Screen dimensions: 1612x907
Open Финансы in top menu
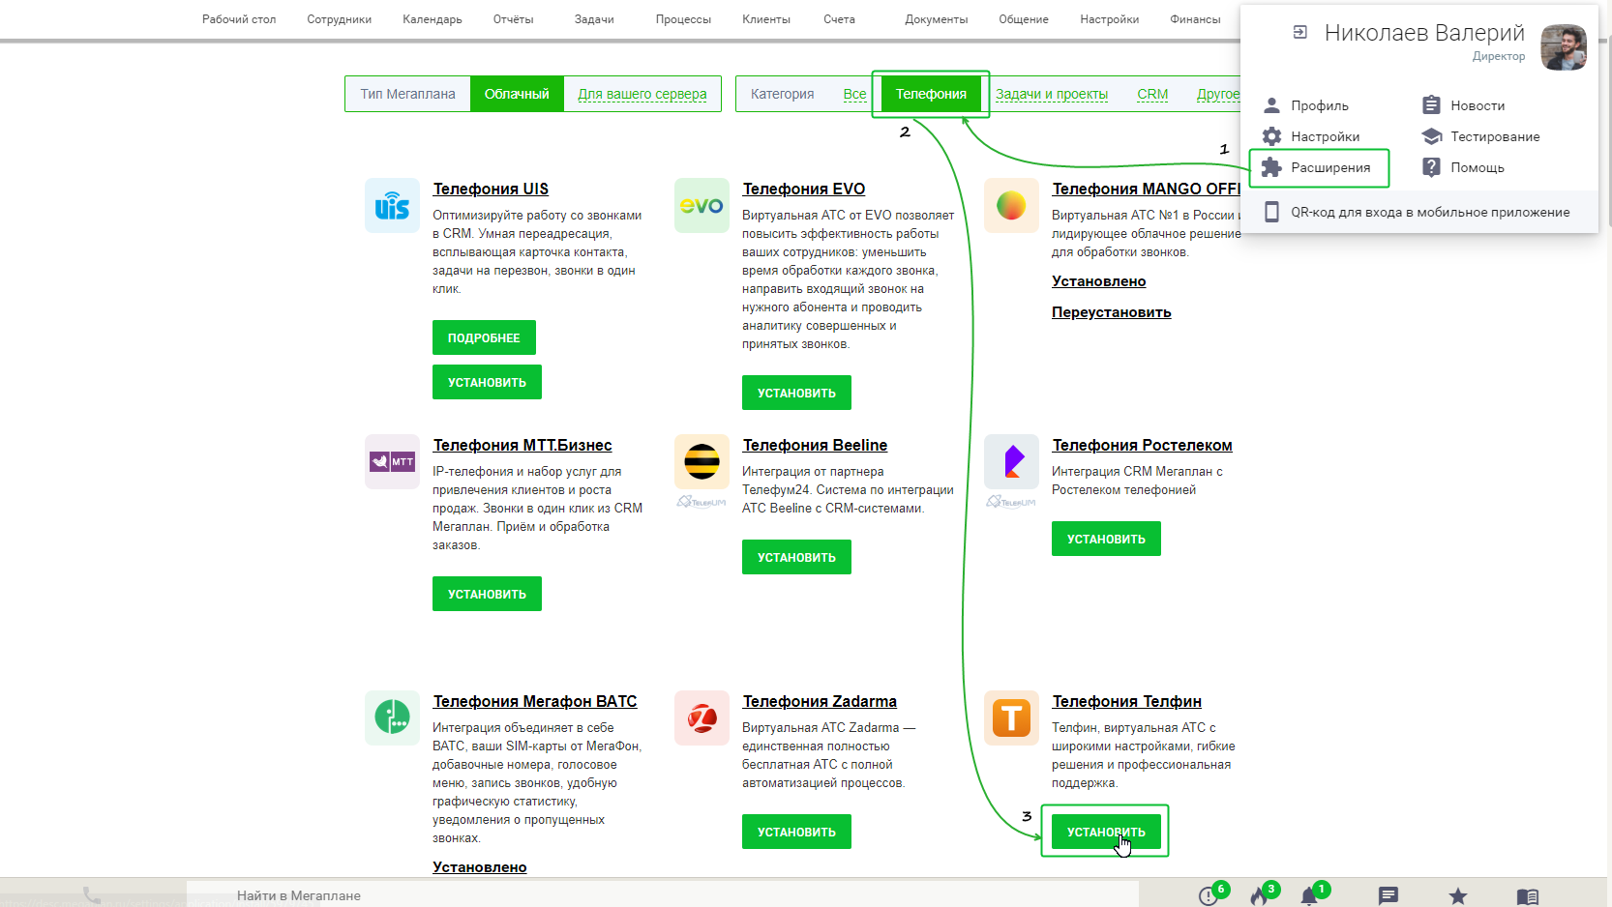tap(1195, 19)
